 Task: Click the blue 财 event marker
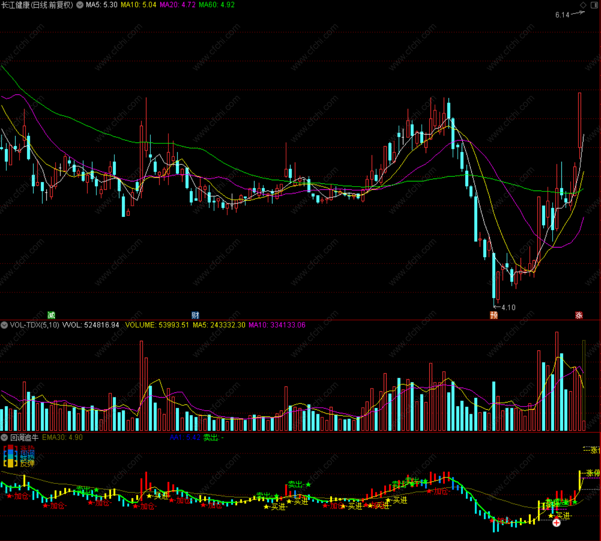195,315
